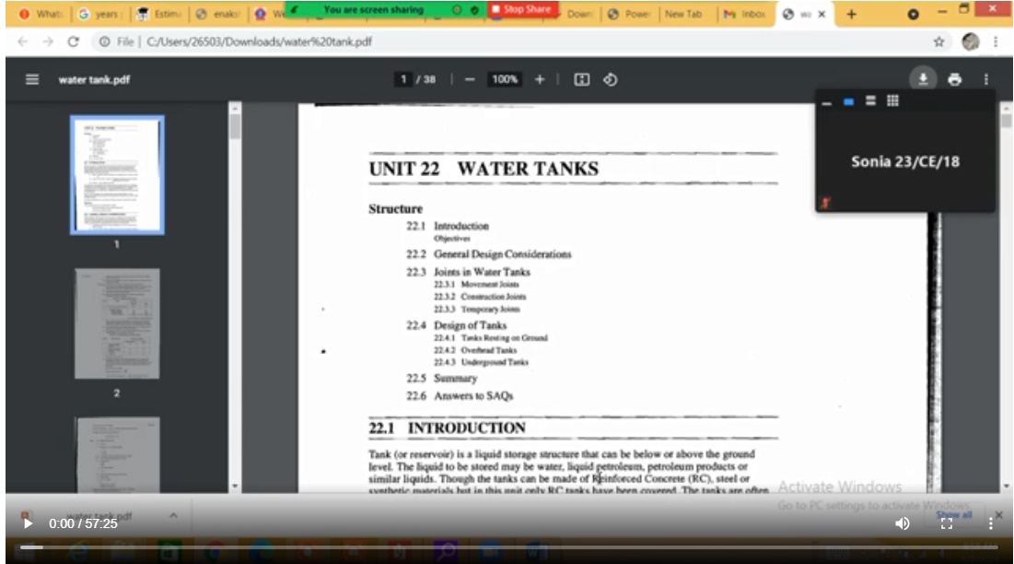Screen dimensions: 1014x564
Task: Enter fullscreen on video player
Action: click(x=947, y=523)
